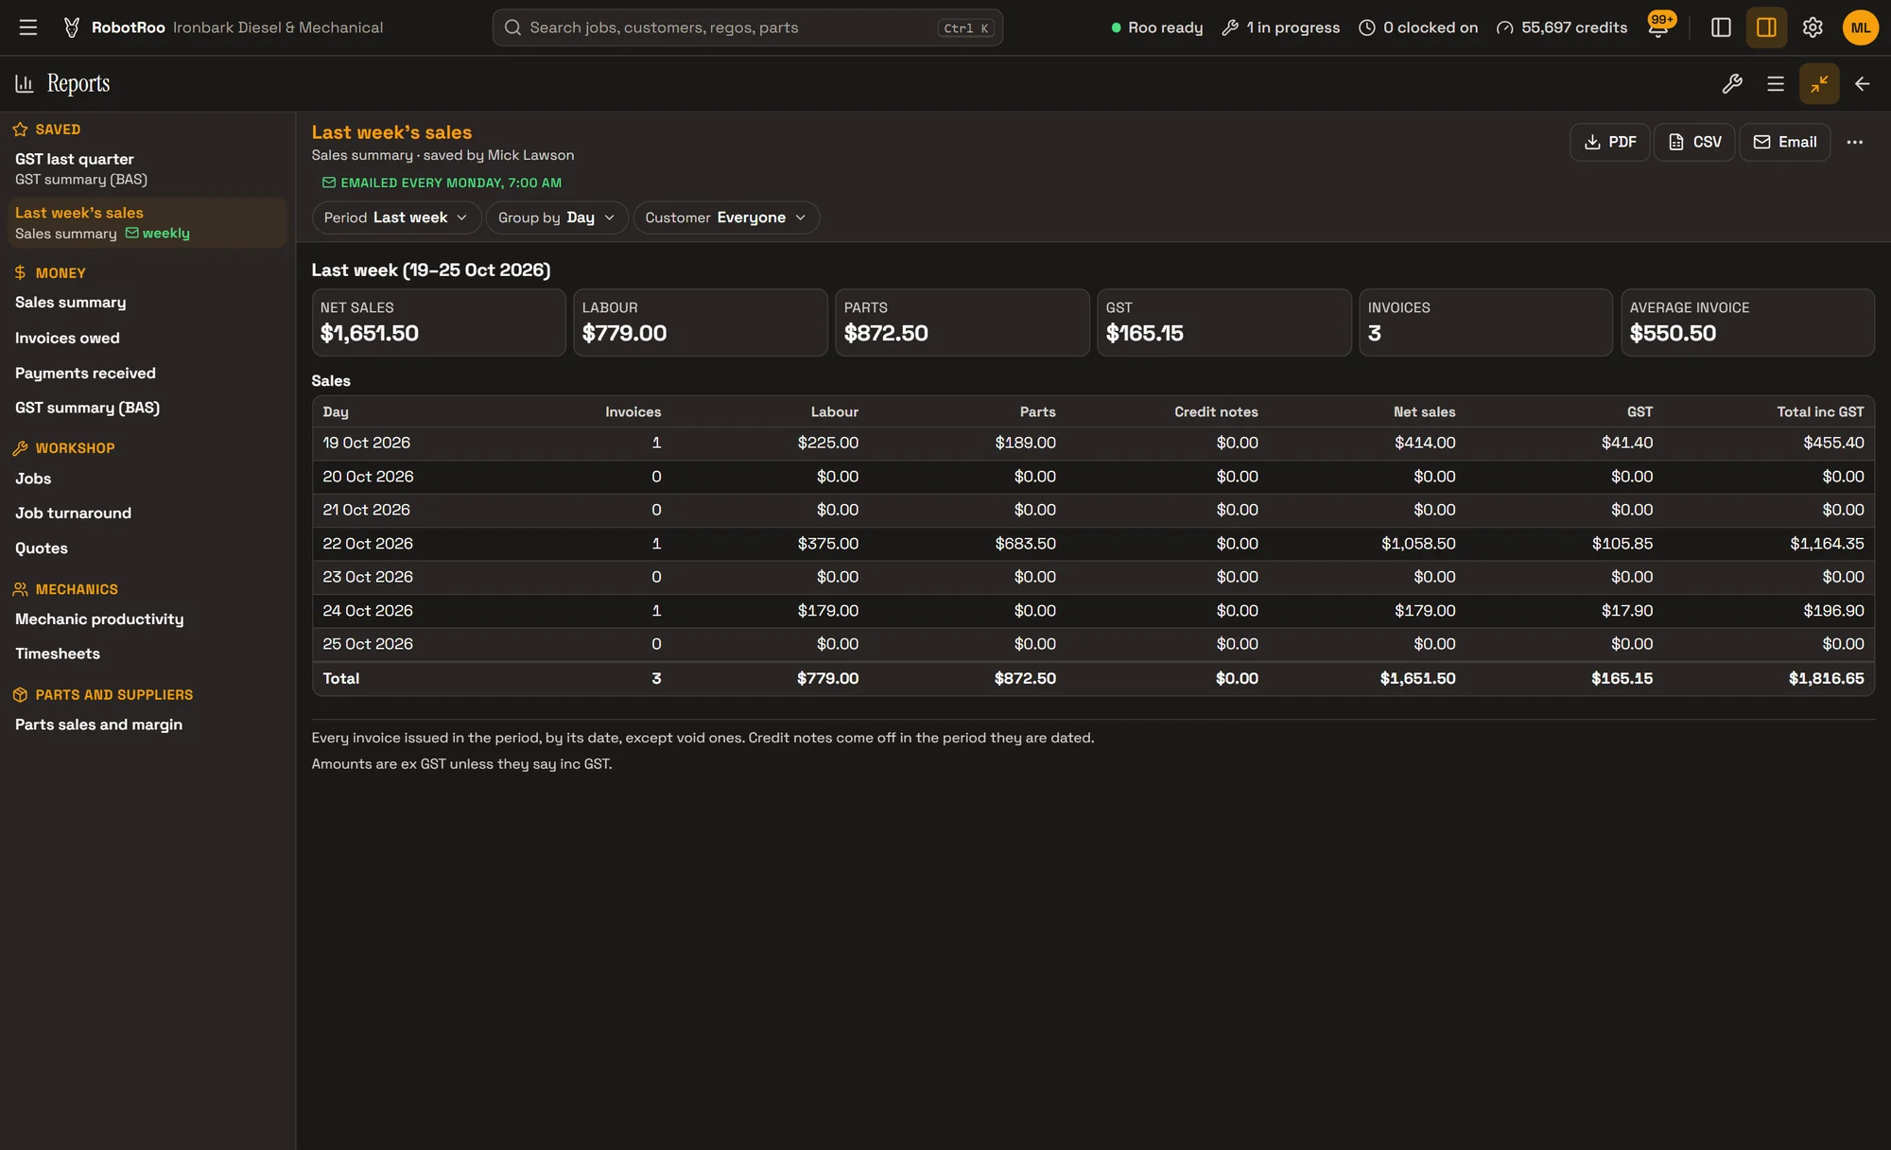The width and height of the screenshot is (1891, 1150).
Task: Open the ML user avatar menu
Action: coord(1861,27)
